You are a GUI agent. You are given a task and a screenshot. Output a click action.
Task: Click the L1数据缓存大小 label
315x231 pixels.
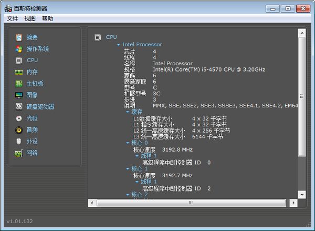pos(153,119)
